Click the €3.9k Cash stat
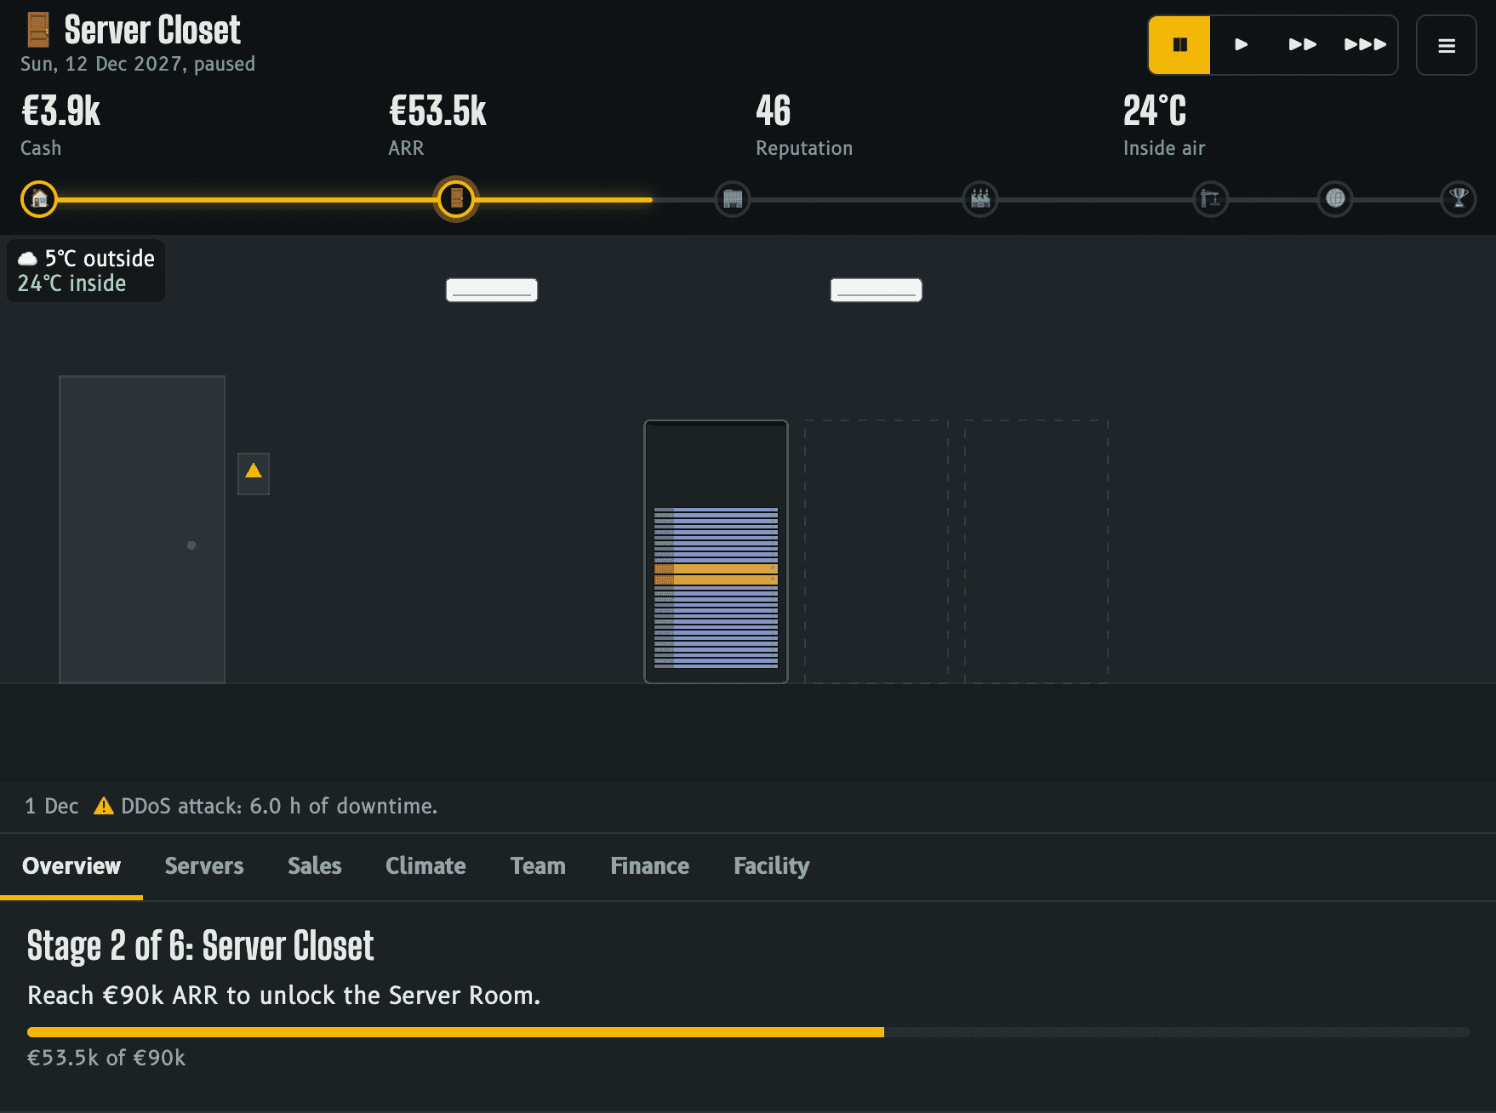The image size is (1496, 1113). click(x=61, y=126)
